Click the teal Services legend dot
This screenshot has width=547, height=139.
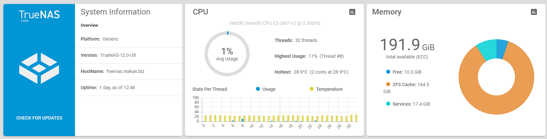(388, 104)
